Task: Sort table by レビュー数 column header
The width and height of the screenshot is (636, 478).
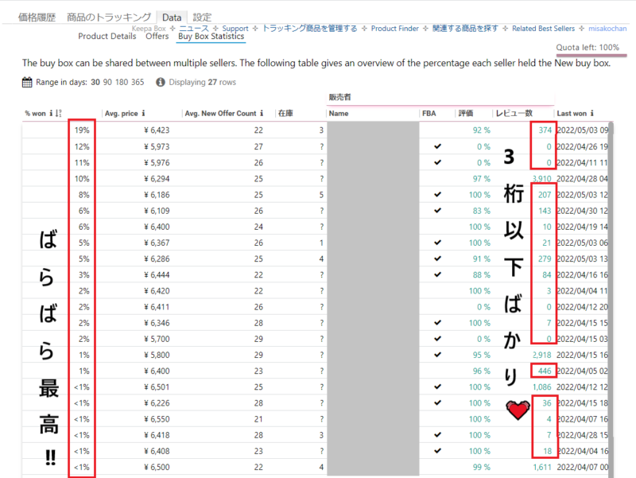Action: tap(514, 114)
